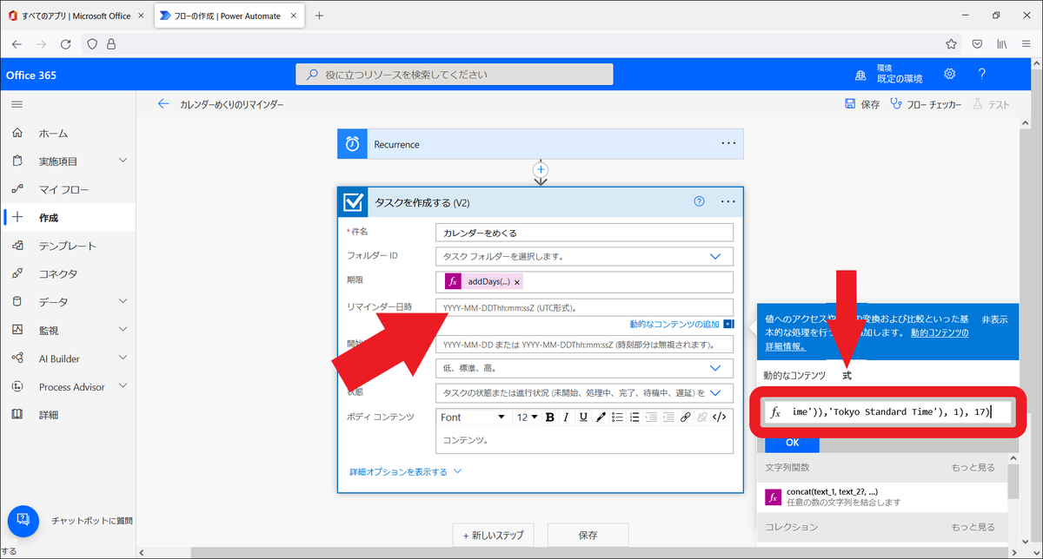Go back using the arrow beside the flow title

point(163,104)
